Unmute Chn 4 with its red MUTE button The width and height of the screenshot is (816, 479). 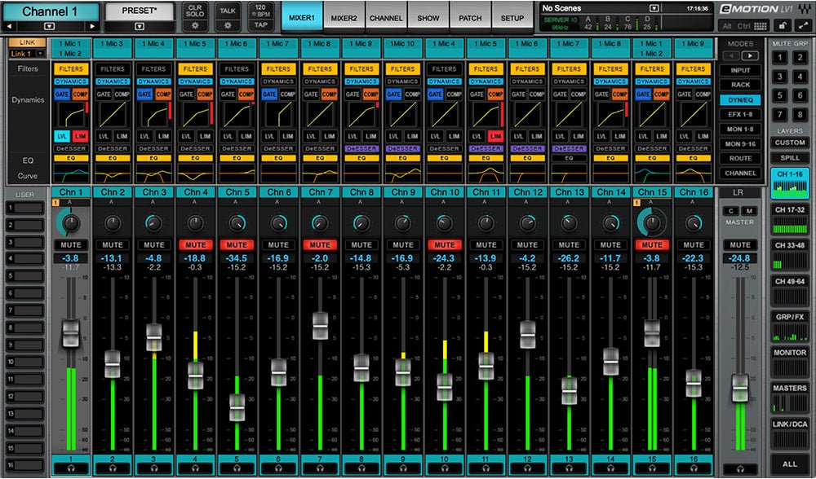pyautogui.click(x=195, y=244)
